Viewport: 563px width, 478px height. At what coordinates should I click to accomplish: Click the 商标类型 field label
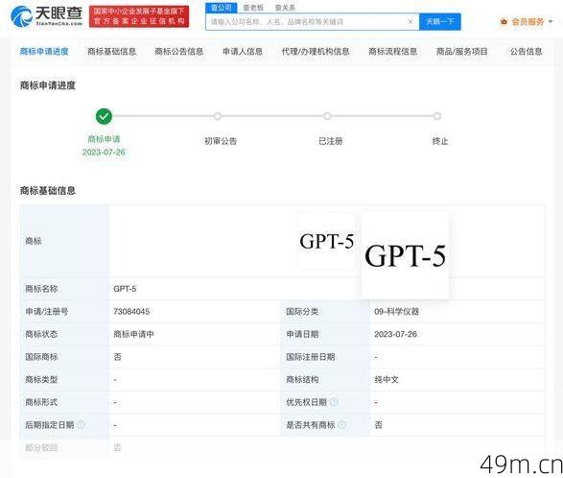[41, 379]
